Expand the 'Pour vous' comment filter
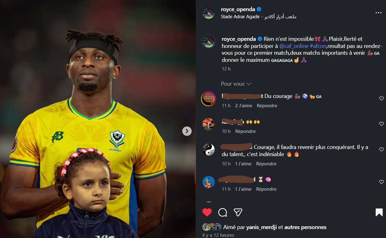This screenshot has height=238, width=386. click(236, 84)
